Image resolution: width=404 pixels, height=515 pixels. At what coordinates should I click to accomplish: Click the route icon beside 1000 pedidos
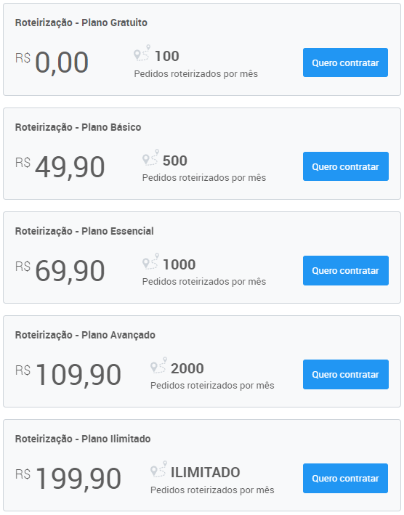click(150, 261)
